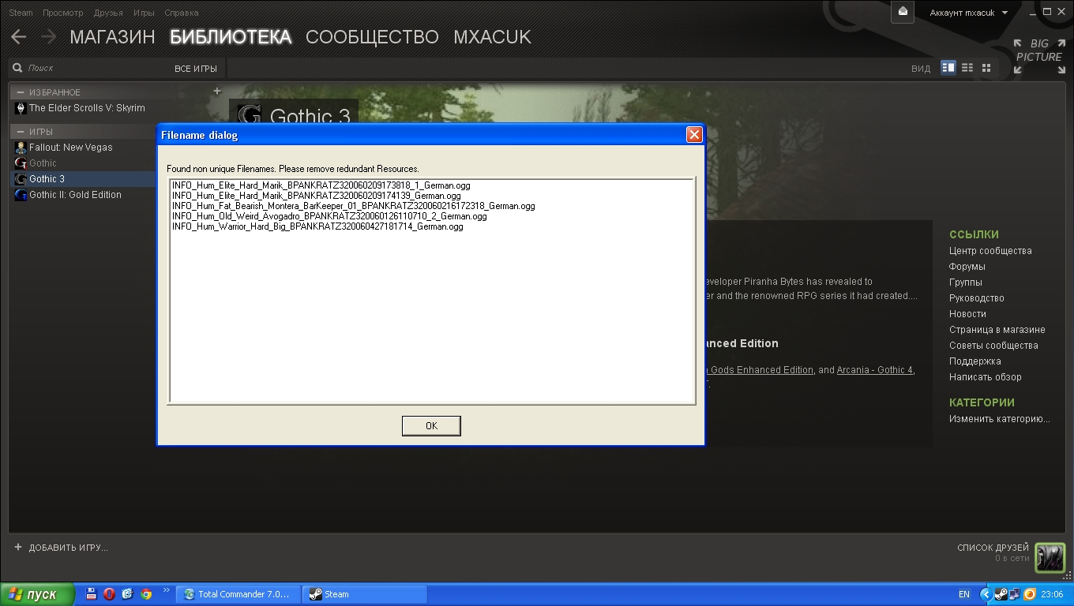This screenshot has height=606, width=1074.
Task: Click the plus icon beside ИЗБРАННОЕ
Action: (217, 91)
